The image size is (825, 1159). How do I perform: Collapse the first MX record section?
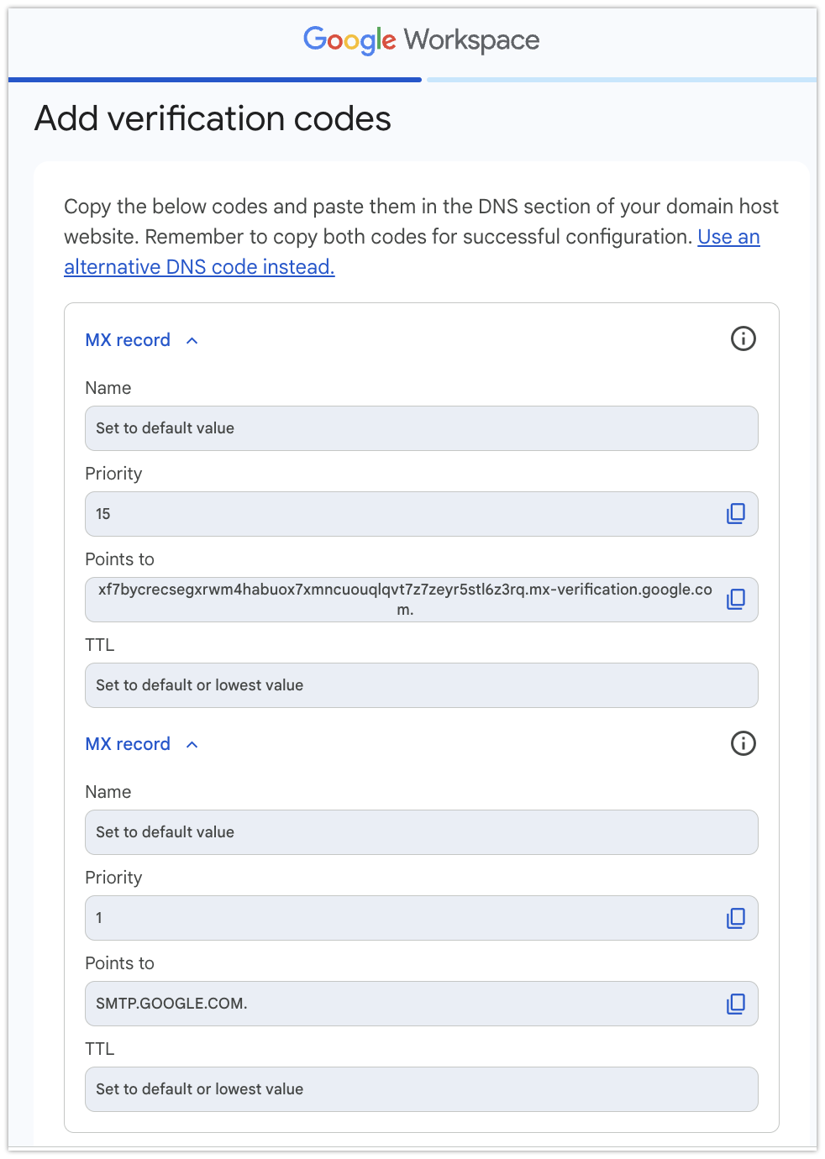coord(192,340)
